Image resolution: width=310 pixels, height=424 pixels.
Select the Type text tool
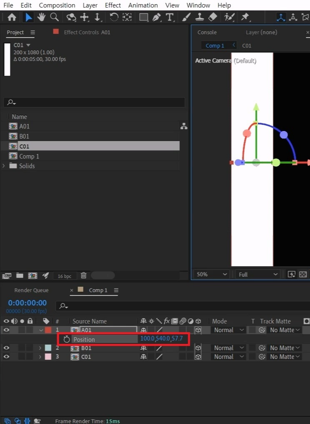[x=169, y=17]
